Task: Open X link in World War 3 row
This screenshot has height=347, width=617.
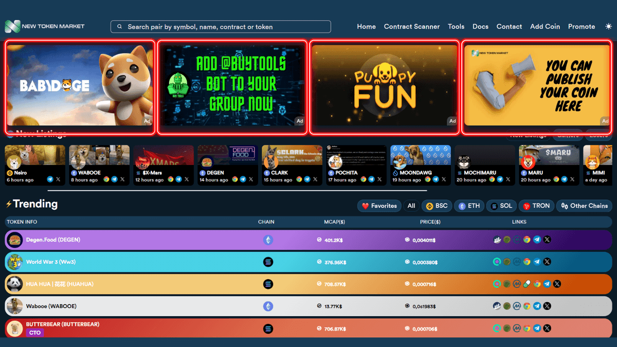Action: pos(547,262)
